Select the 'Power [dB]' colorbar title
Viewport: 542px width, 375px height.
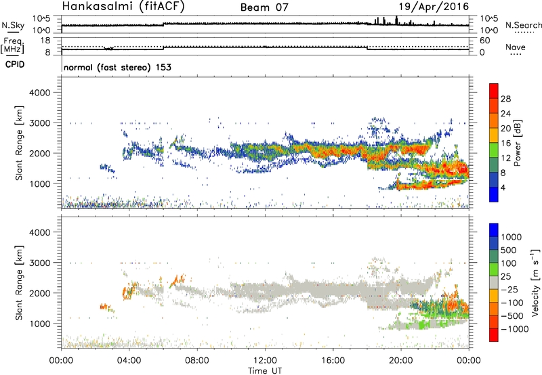click(517, 143)
